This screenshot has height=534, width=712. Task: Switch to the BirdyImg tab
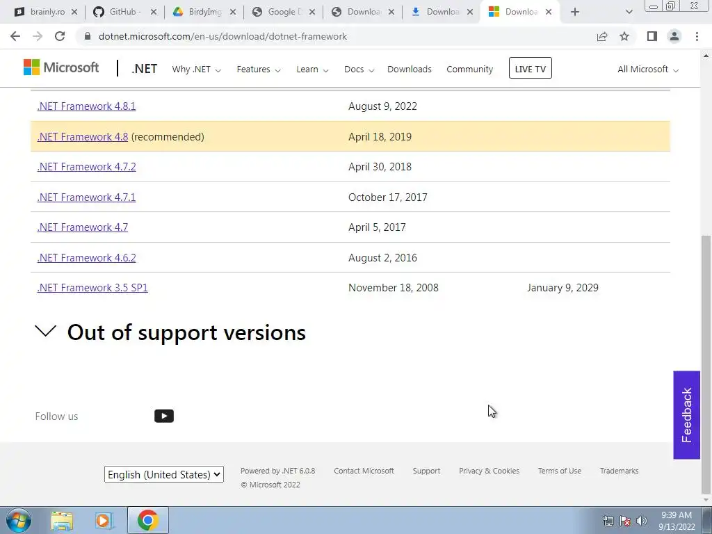(x=200, y=12)
